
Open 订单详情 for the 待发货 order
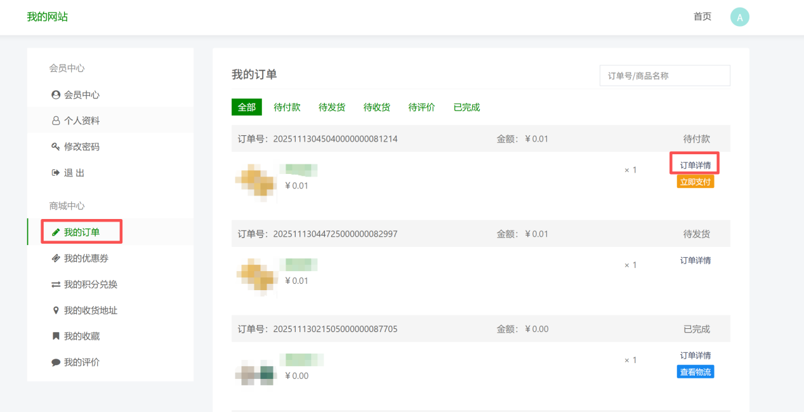tap(695, 260)
